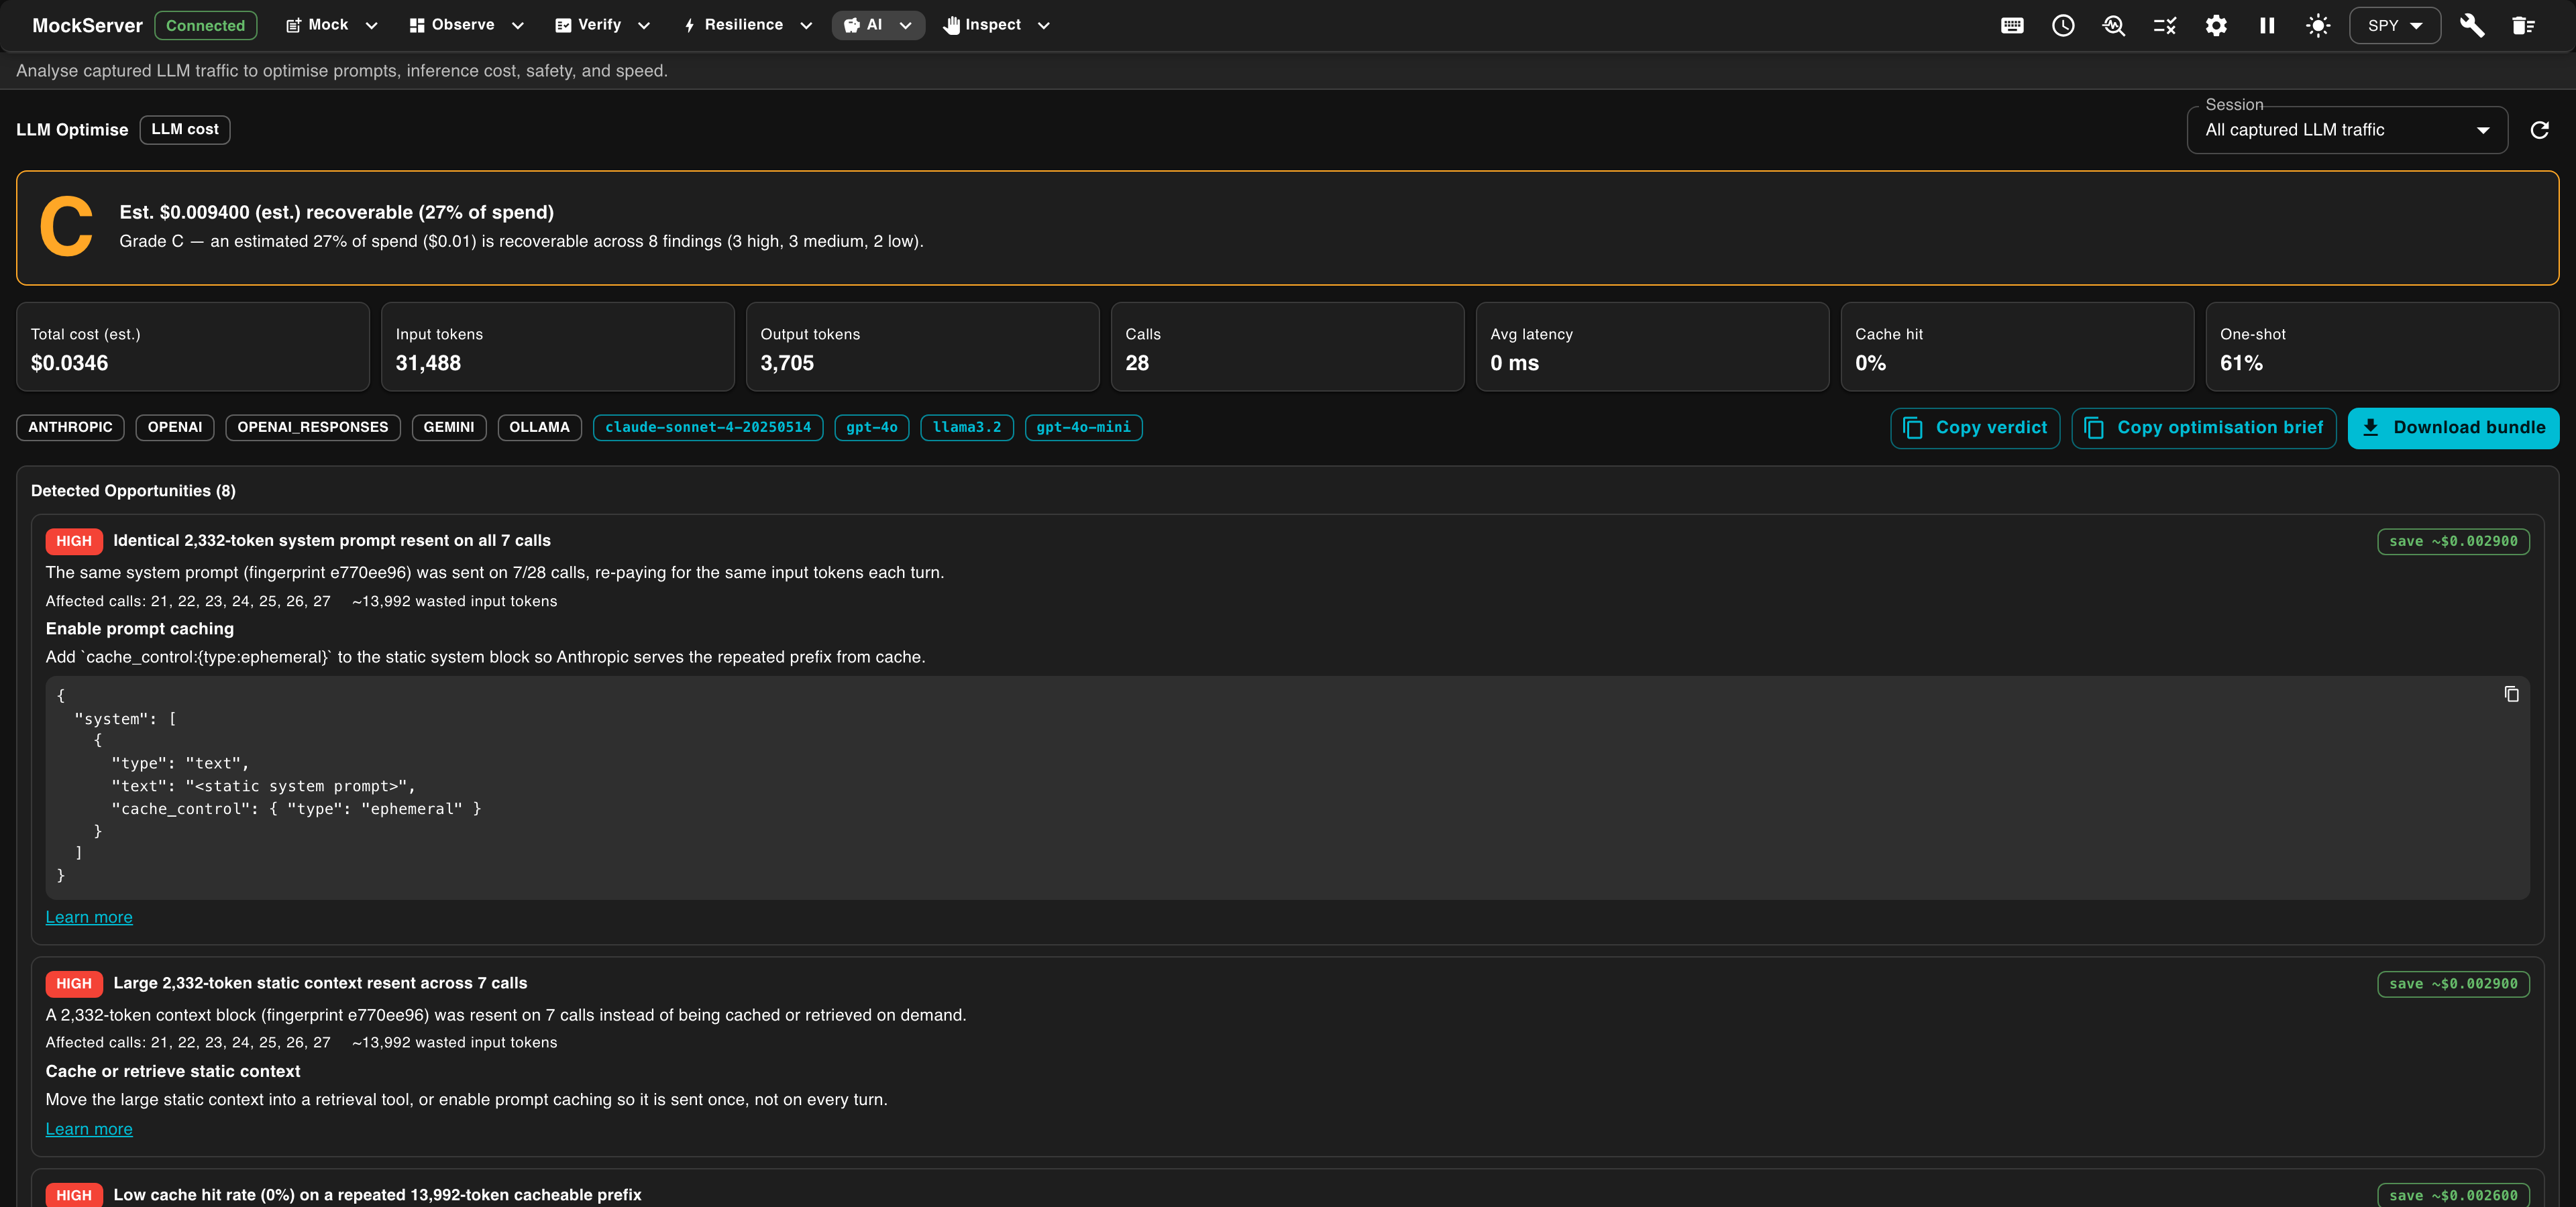Image resolution: width=2576 pixels, height=1207 pixels.
Task: Click the clear-all trash icon
Action: point(2523,26)
